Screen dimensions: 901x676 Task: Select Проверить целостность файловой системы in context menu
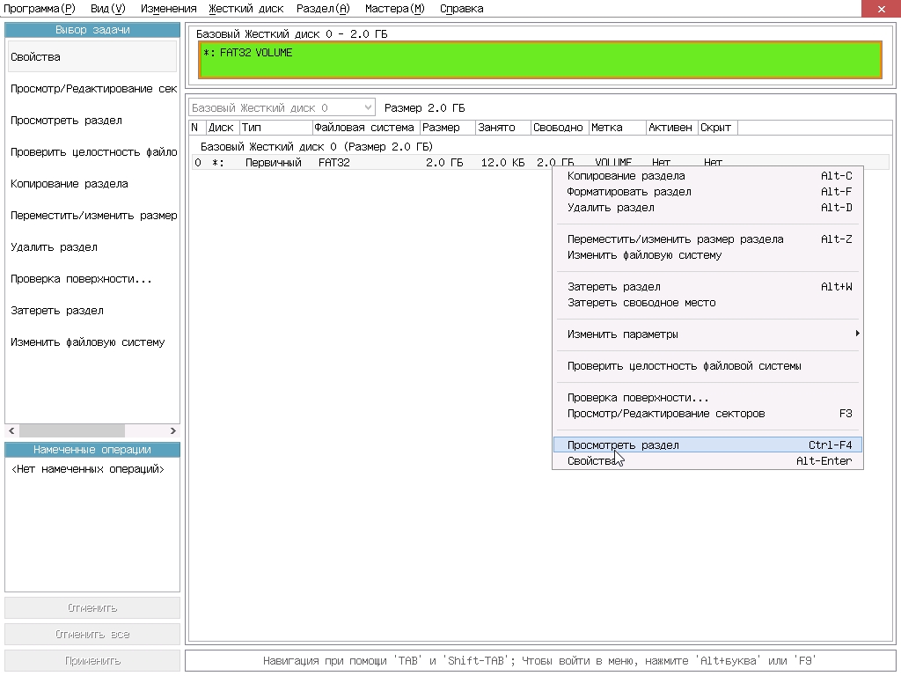684,366
